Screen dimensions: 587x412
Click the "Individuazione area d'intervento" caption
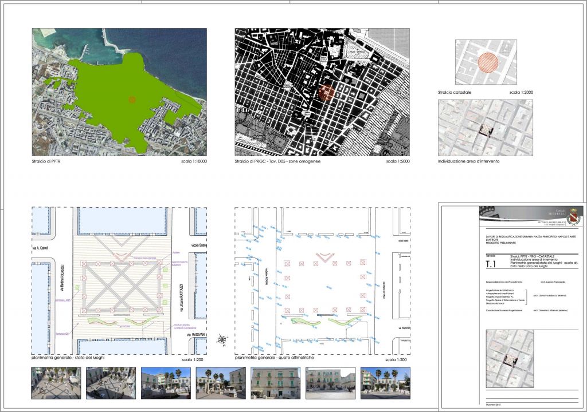click(468, 162)
